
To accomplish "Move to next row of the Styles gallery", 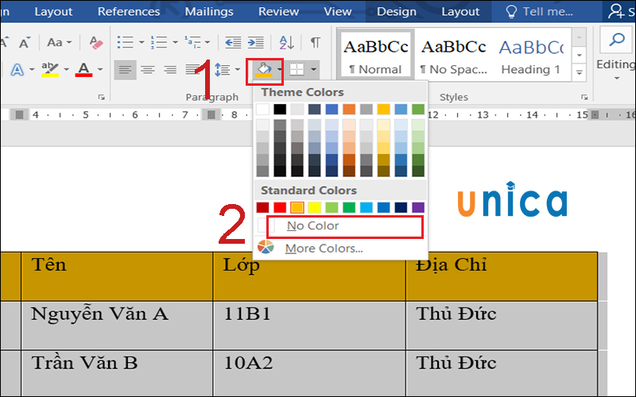I will pos(580,55).
